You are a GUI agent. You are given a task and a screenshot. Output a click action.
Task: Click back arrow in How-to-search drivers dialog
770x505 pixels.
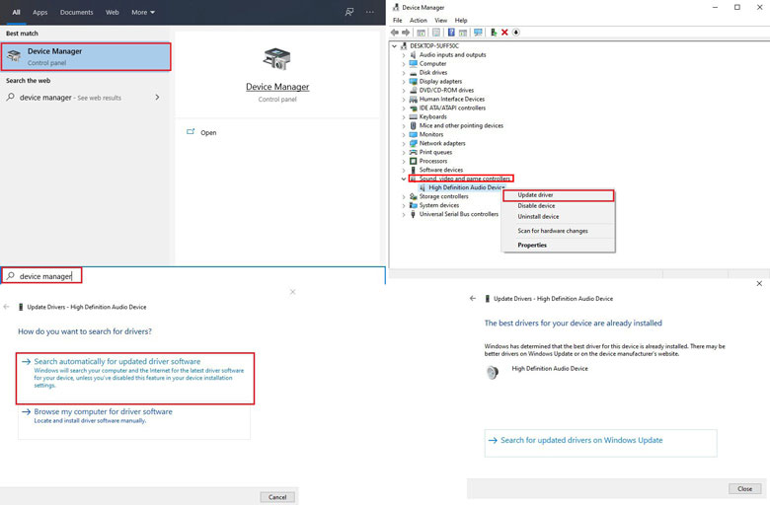pyautogui.click(x=6, y=307)
